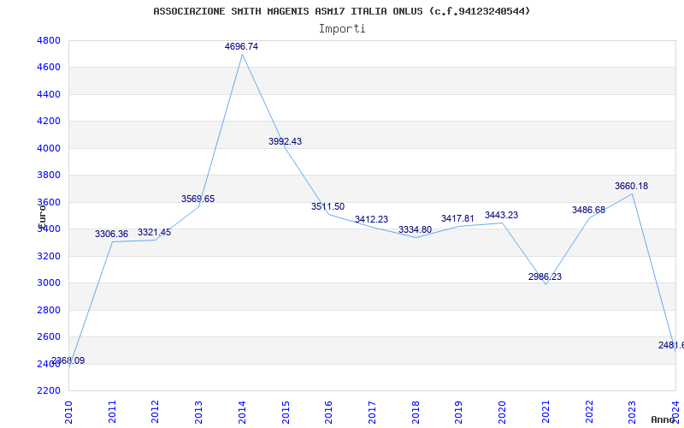This screenshot has width=684, height=428.
Task: Click the y-axis value 4400
Action: [x=47, y=94]
